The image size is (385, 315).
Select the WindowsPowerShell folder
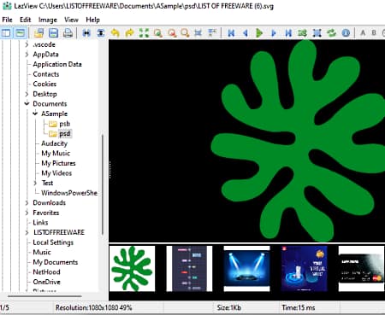(69, 193)
